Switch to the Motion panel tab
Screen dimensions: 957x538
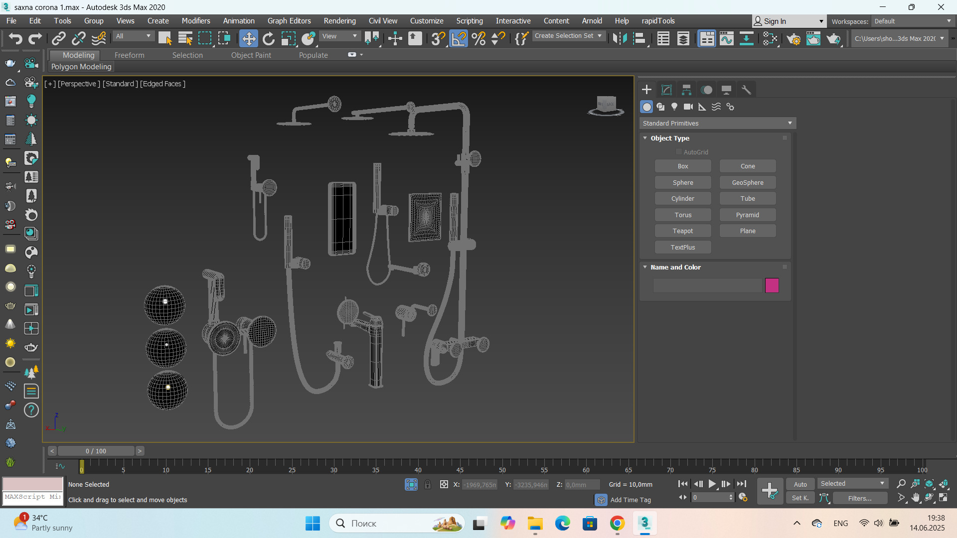pyautogui.click(x=706, y=90)
